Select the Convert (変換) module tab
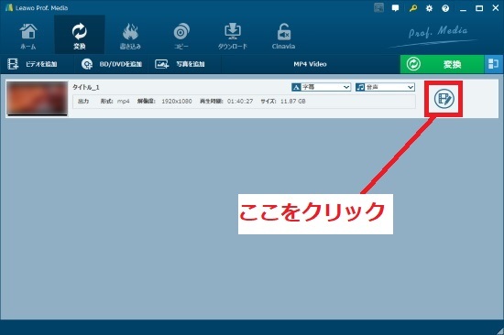 (x=80, y=35)
